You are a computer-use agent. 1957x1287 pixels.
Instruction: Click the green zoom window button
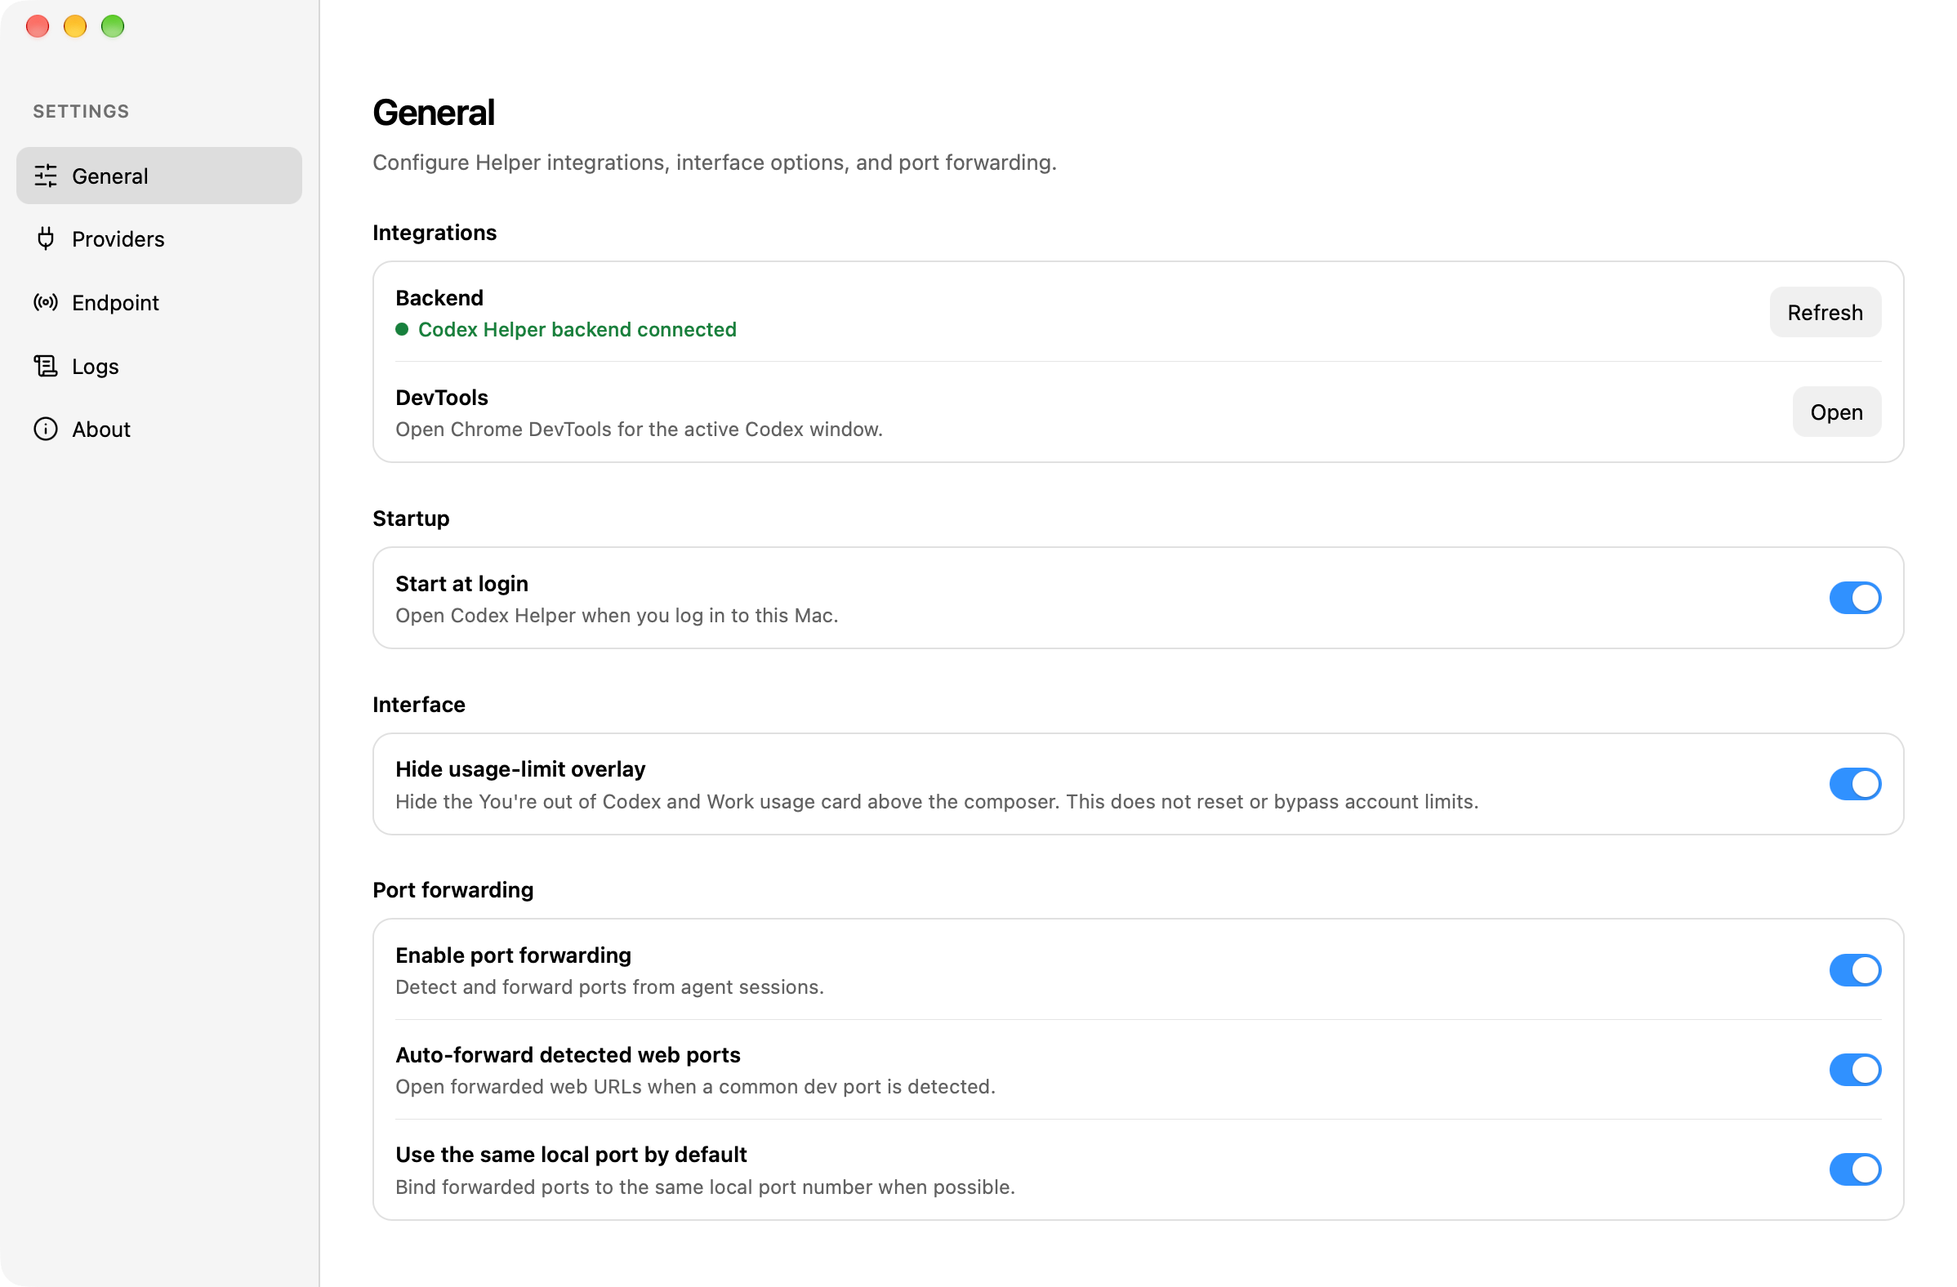pyautogui.click(x=113, y=26)
